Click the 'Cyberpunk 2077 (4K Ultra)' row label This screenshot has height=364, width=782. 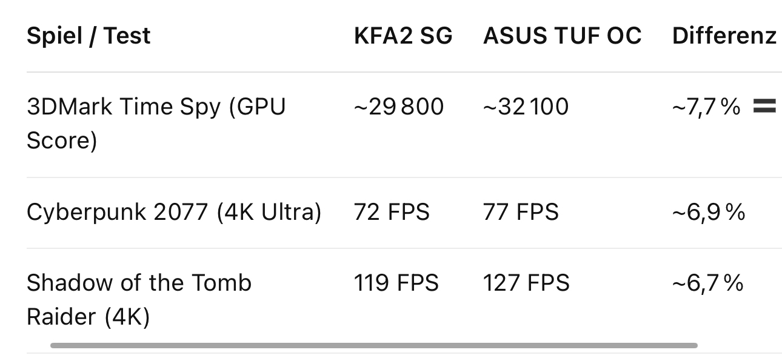tap(174, 213)
